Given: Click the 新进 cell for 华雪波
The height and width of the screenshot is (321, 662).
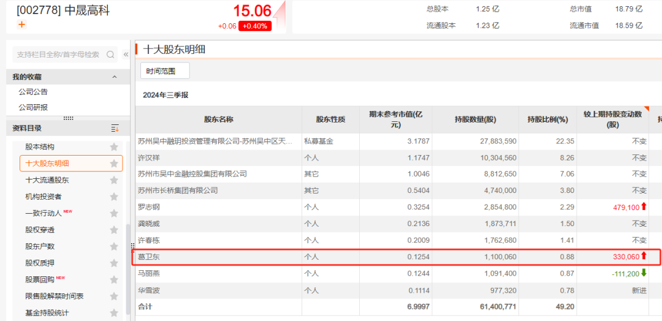Looking at the screenshot, I should pos(639,290).
